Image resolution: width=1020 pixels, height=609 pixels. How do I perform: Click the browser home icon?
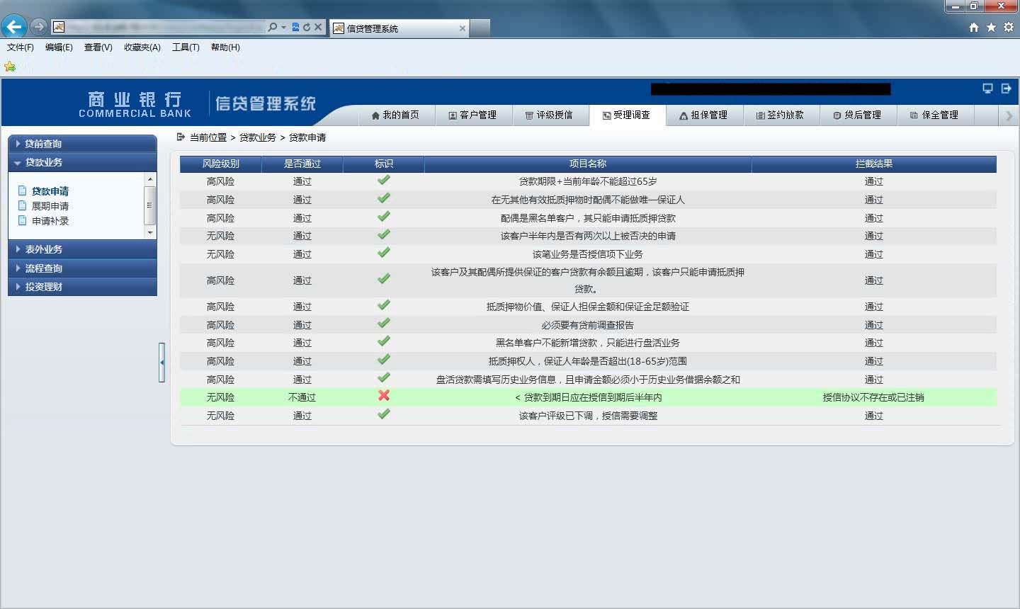click(974, 27)
